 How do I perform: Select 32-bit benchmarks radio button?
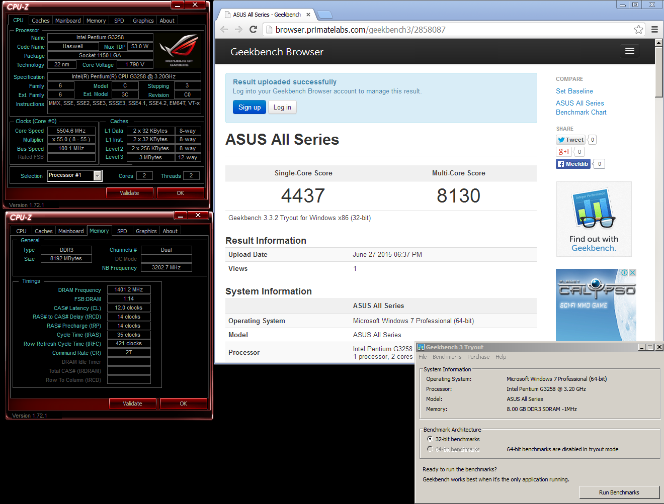click(x=430, y=439)
